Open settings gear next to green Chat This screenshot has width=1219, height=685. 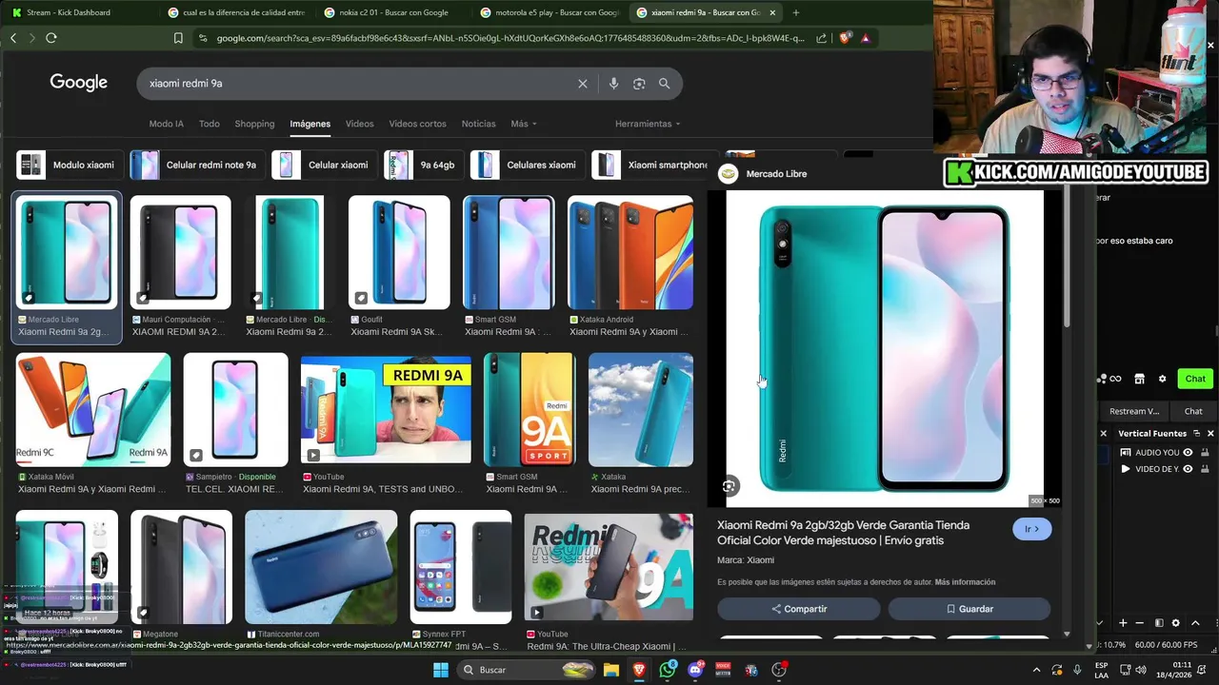[x=1162, y=379]
